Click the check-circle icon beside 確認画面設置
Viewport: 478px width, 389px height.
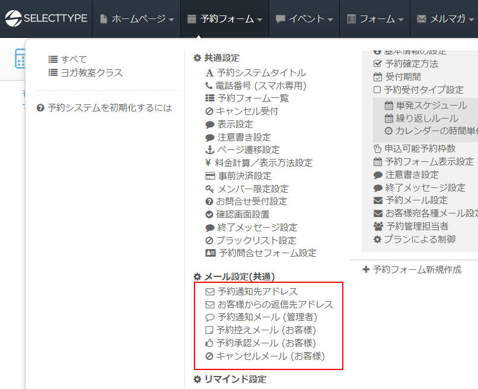[209, 215]
